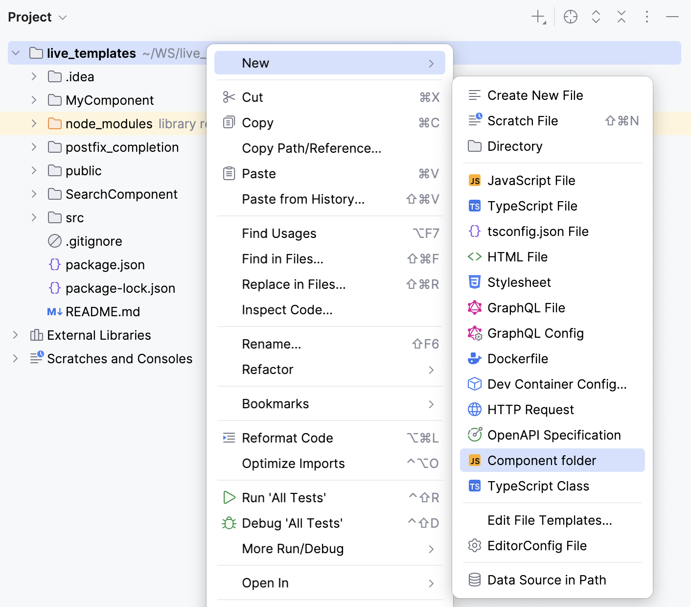Open the Refactor submenu

268,370
